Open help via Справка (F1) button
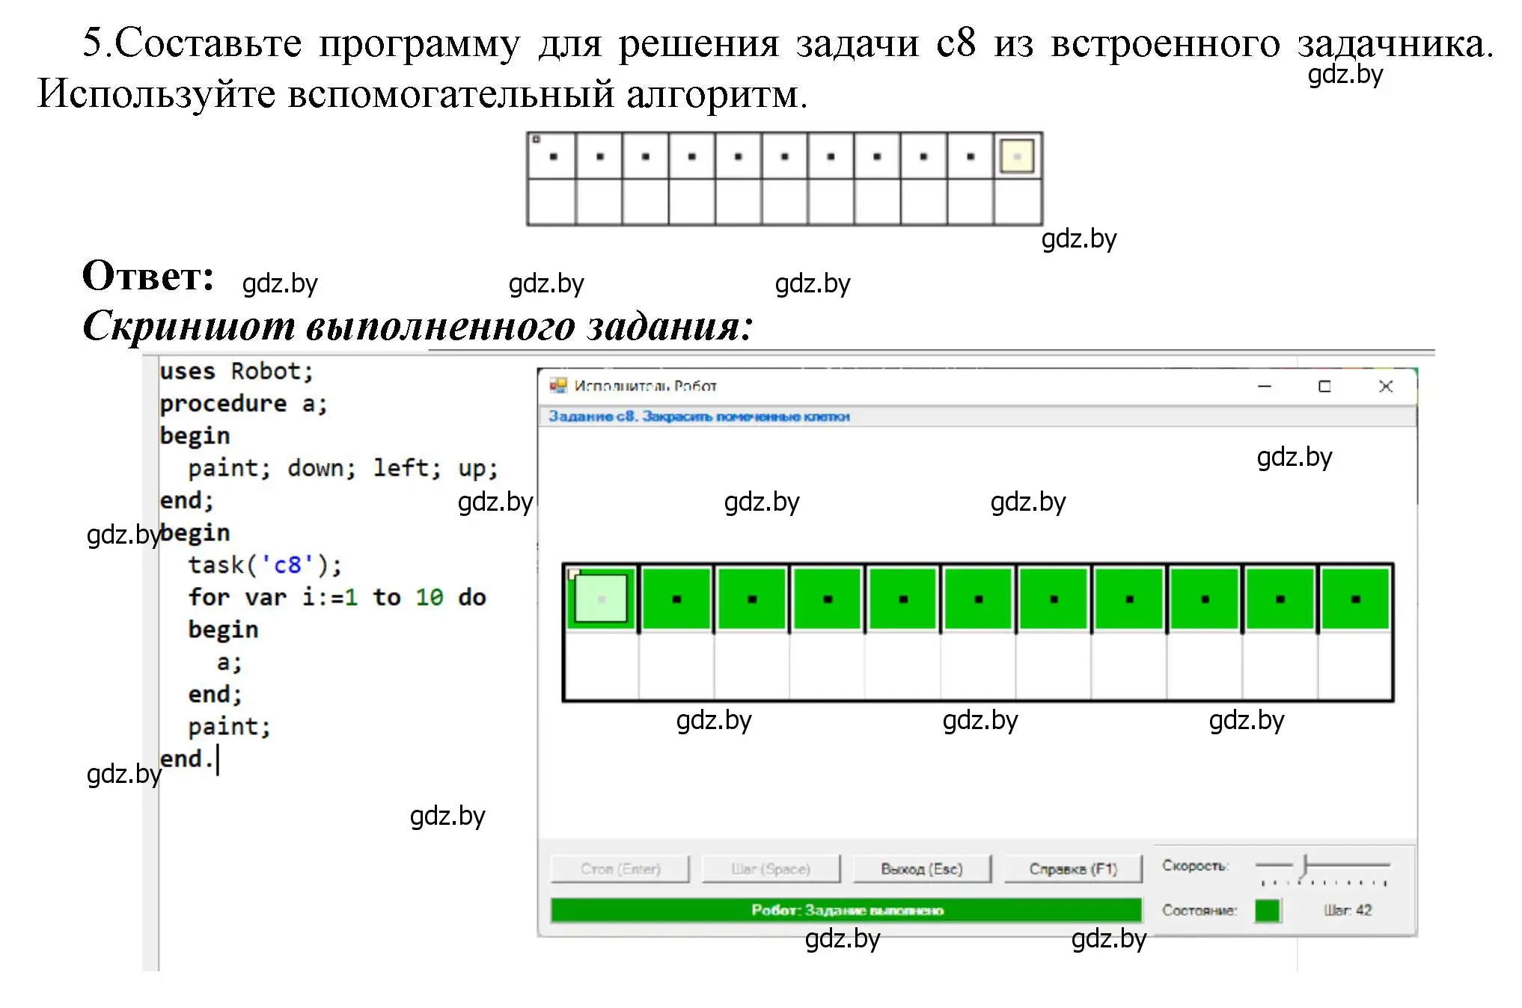The height and width of the screenshot is (1008, 1522). click(x=1073, y=869)
